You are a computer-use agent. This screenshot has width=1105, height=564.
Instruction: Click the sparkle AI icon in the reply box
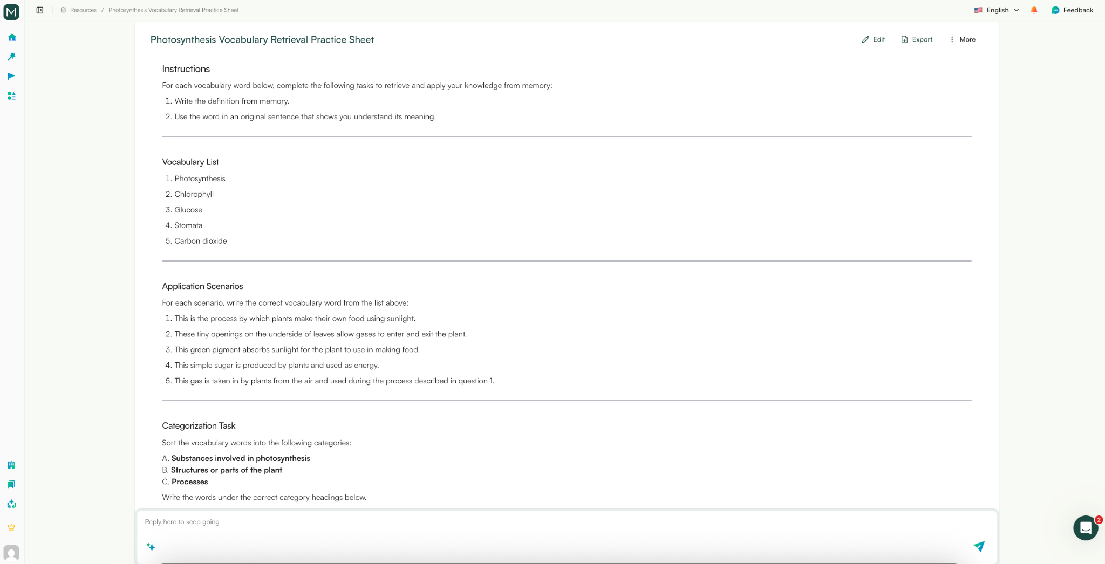[x=151, y=547]
